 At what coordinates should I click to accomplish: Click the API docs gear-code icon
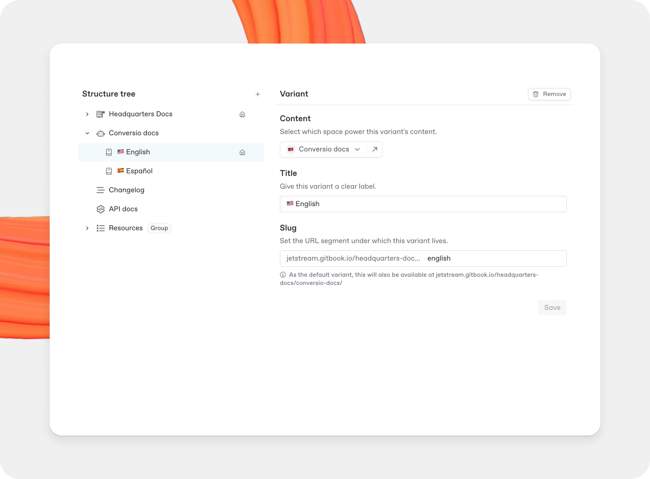101,209
